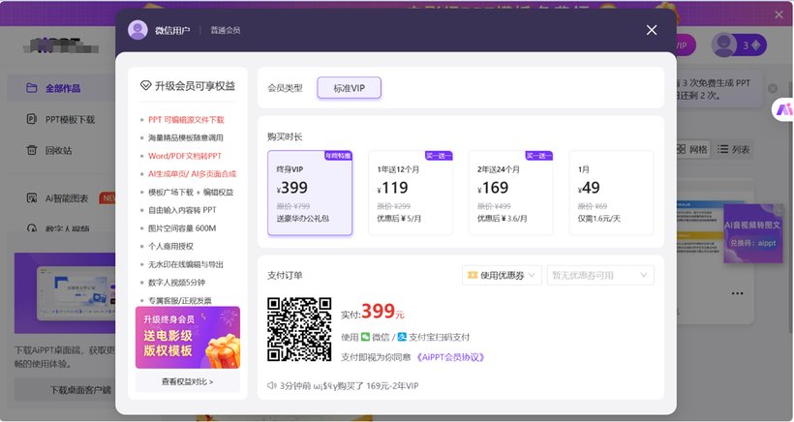794x422 pixels.
Task: Switch to 网格 grid view in background
Action: (x=691, y=149)
